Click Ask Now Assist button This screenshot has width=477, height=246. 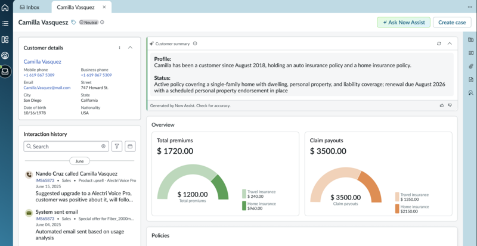coord(404,22)
